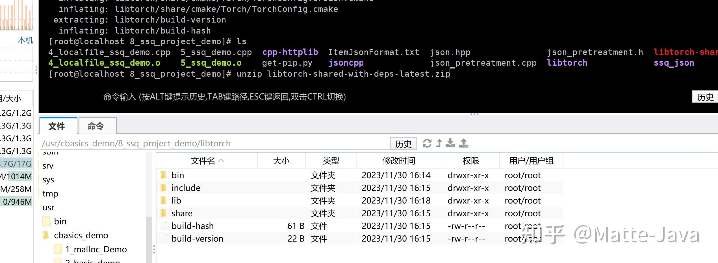Click 22 B size of build-version

point(296,238)
